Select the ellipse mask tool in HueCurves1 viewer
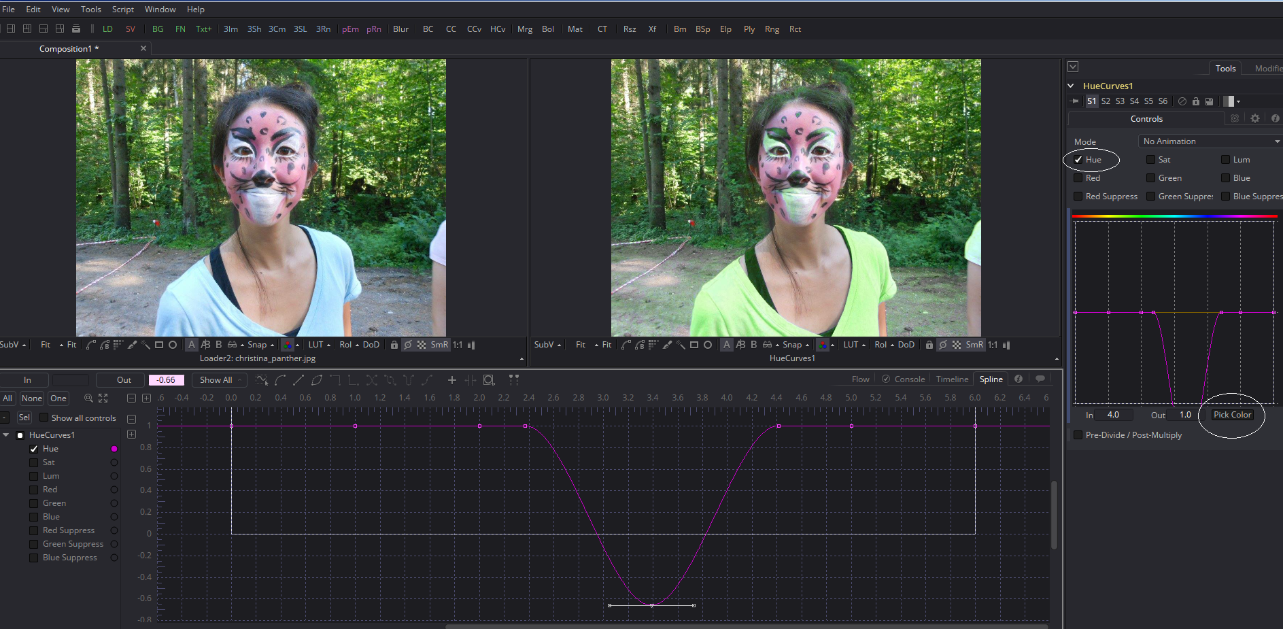1283x629 pixels. pyautogui.click(x=708, y=345)
